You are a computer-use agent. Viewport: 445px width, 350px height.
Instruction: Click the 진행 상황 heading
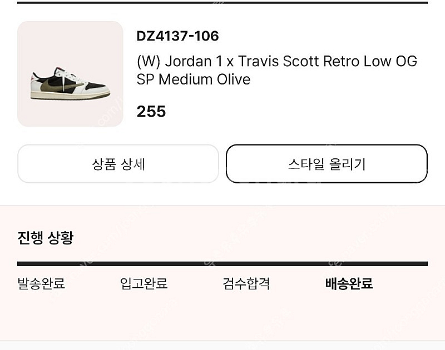(46, 238)
